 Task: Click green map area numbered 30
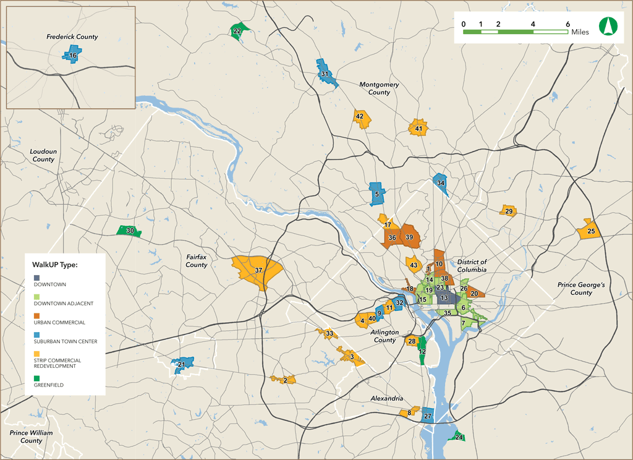click(129, 231)
